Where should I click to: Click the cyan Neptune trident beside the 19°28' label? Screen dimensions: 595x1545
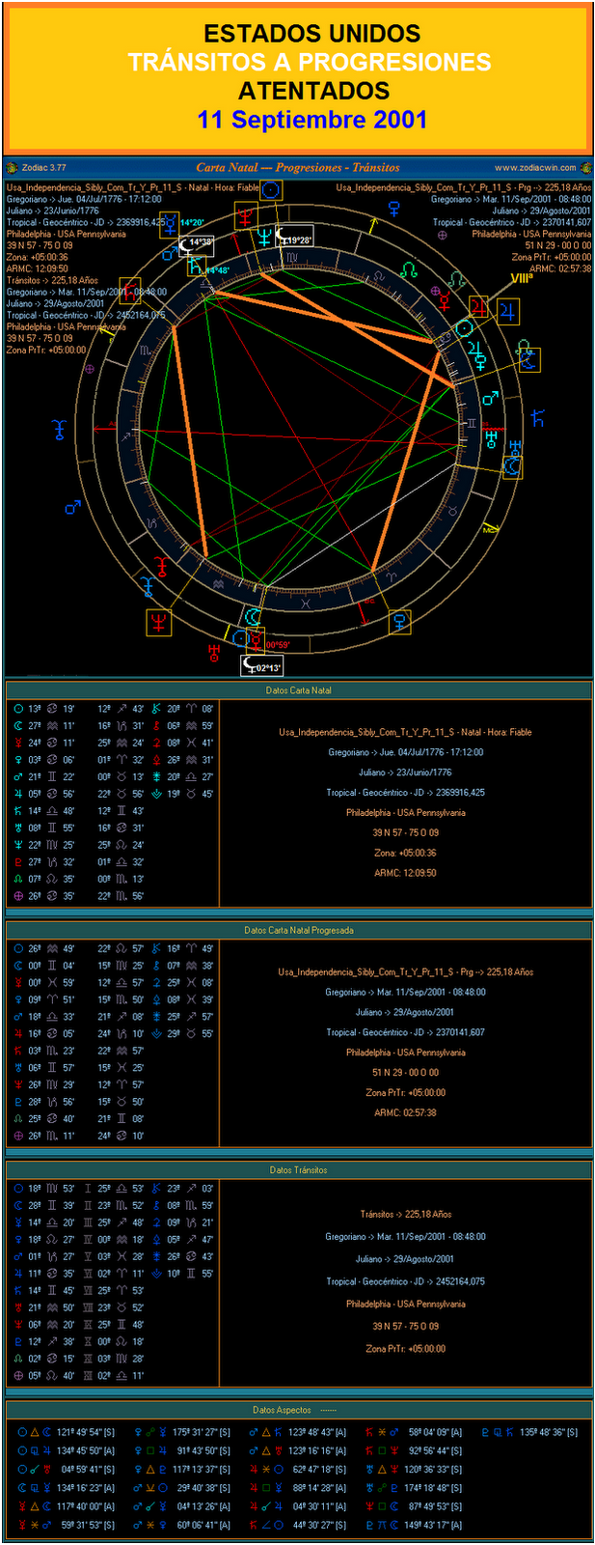click(x=264, y=238)
